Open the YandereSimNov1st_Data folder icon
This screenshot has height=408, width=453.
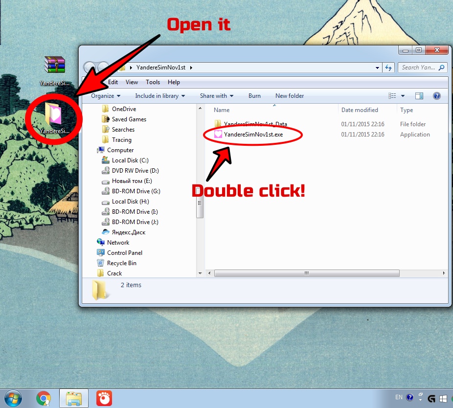pyautogui.click(x=218, y=124)
